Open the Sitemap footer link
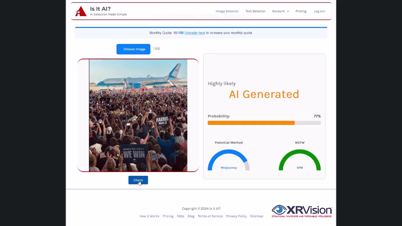The height and width of the screenshot is (226, 402). (x=257, y=216)
